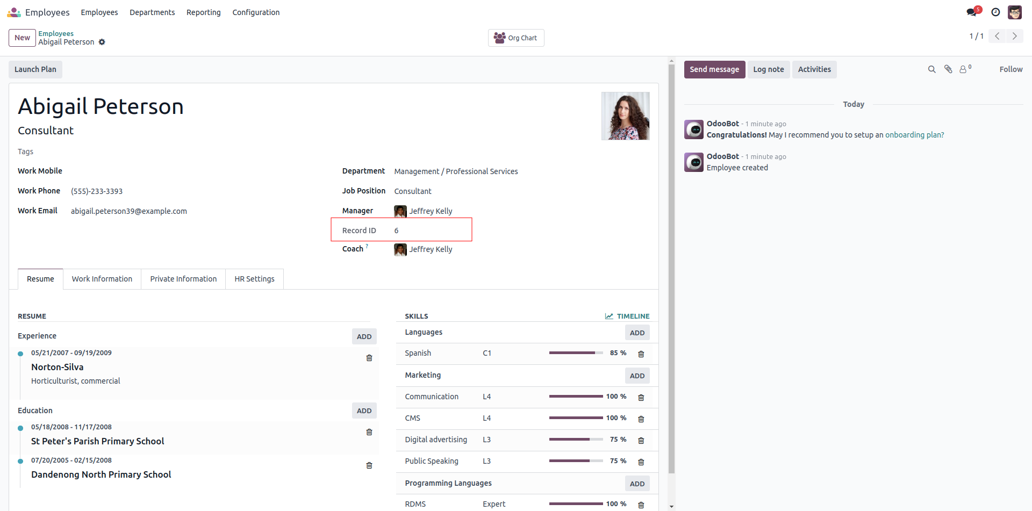The width and height of the screenshot is (1032, 511).
Task: Click Send message in chatter
Action: point(714,69)
